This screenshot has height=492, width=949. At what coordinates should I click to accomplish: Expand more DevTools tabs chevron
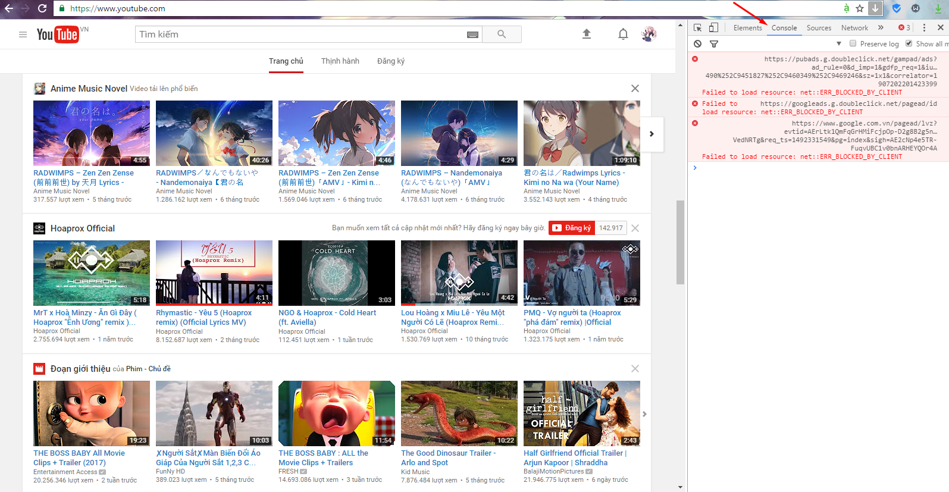pyautogui.click(x=881, y=27)
